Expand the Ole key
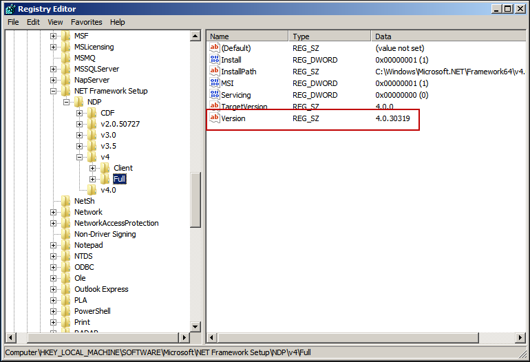Screen dimensions: 530x362 click(x=53, y=278)
